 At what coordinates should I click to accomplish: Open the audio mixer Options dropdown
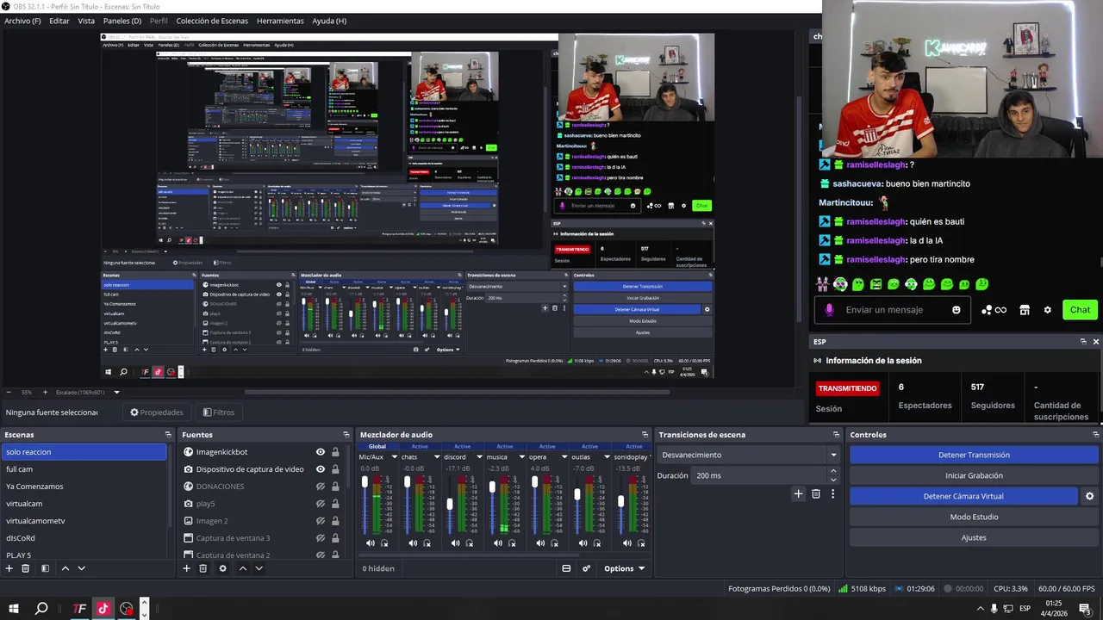[625, 568]
